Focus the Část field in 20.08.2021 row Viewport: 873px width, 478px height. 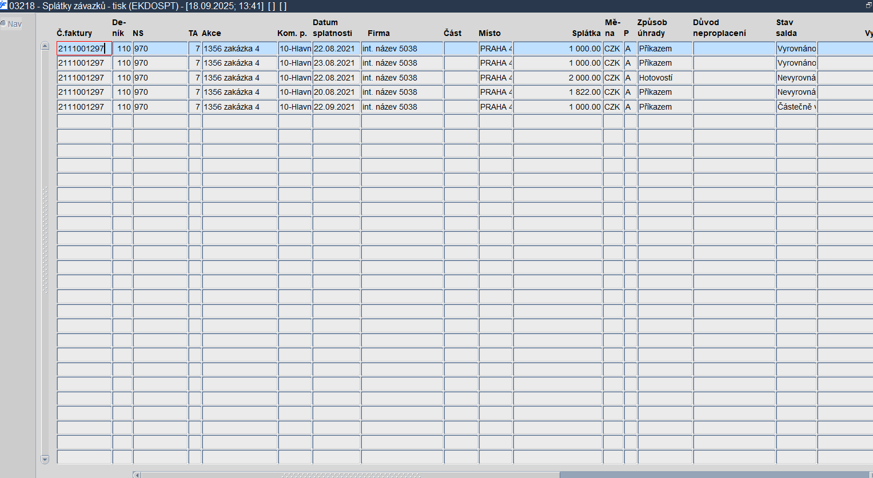point(461,92)
